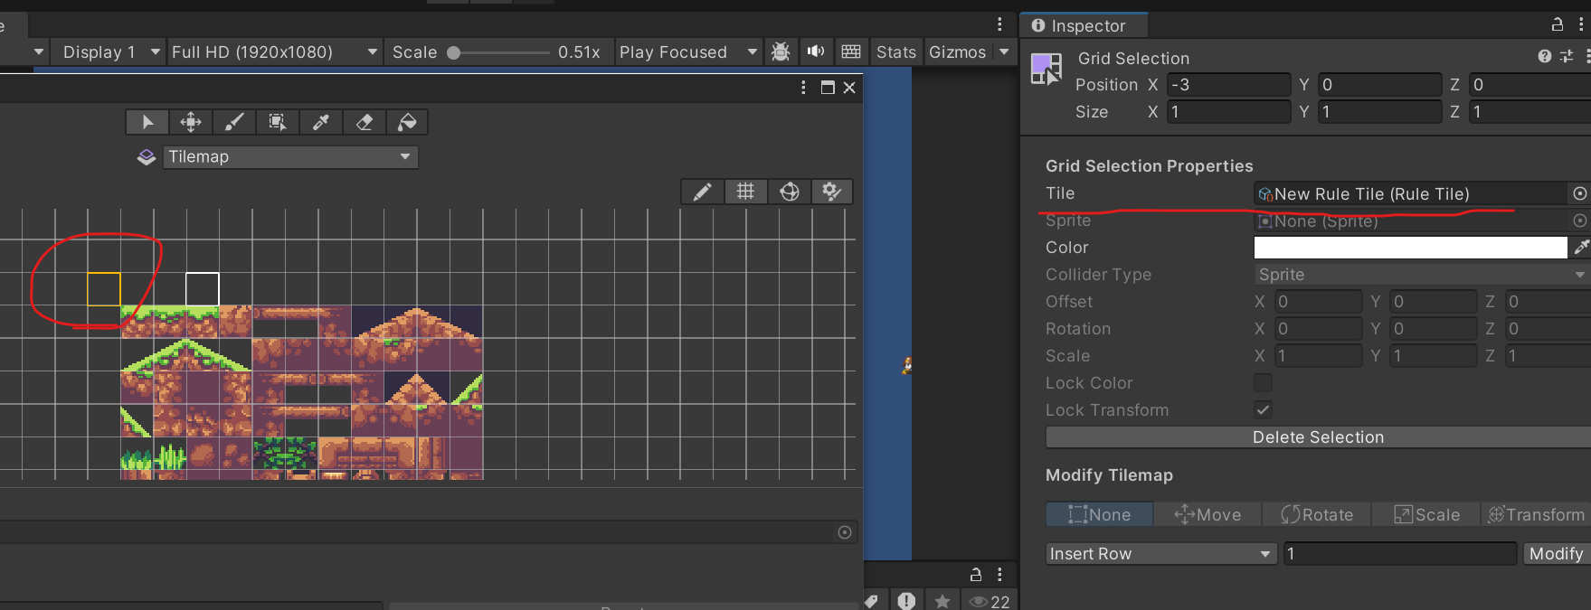Open the Play Focused dropdown
1591x610 pixels.
pos(688,52)
